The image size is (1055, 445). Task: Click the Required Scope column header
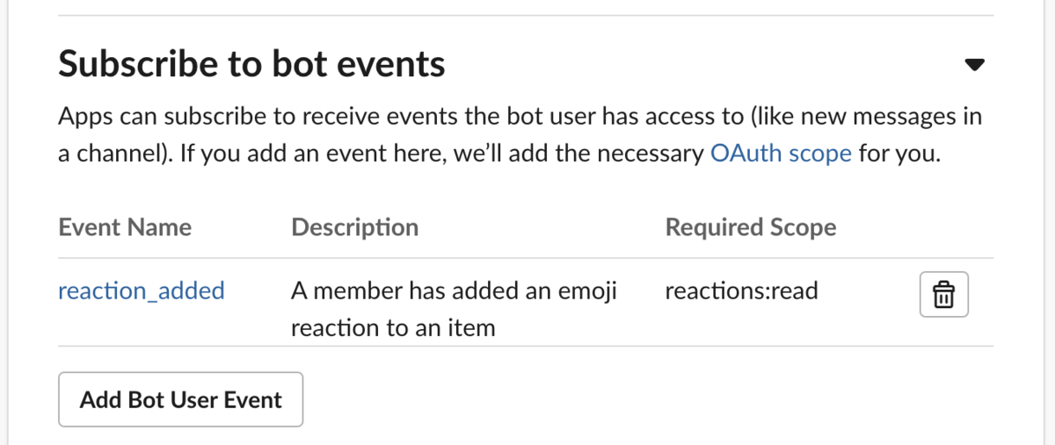[x=750, y=228]
